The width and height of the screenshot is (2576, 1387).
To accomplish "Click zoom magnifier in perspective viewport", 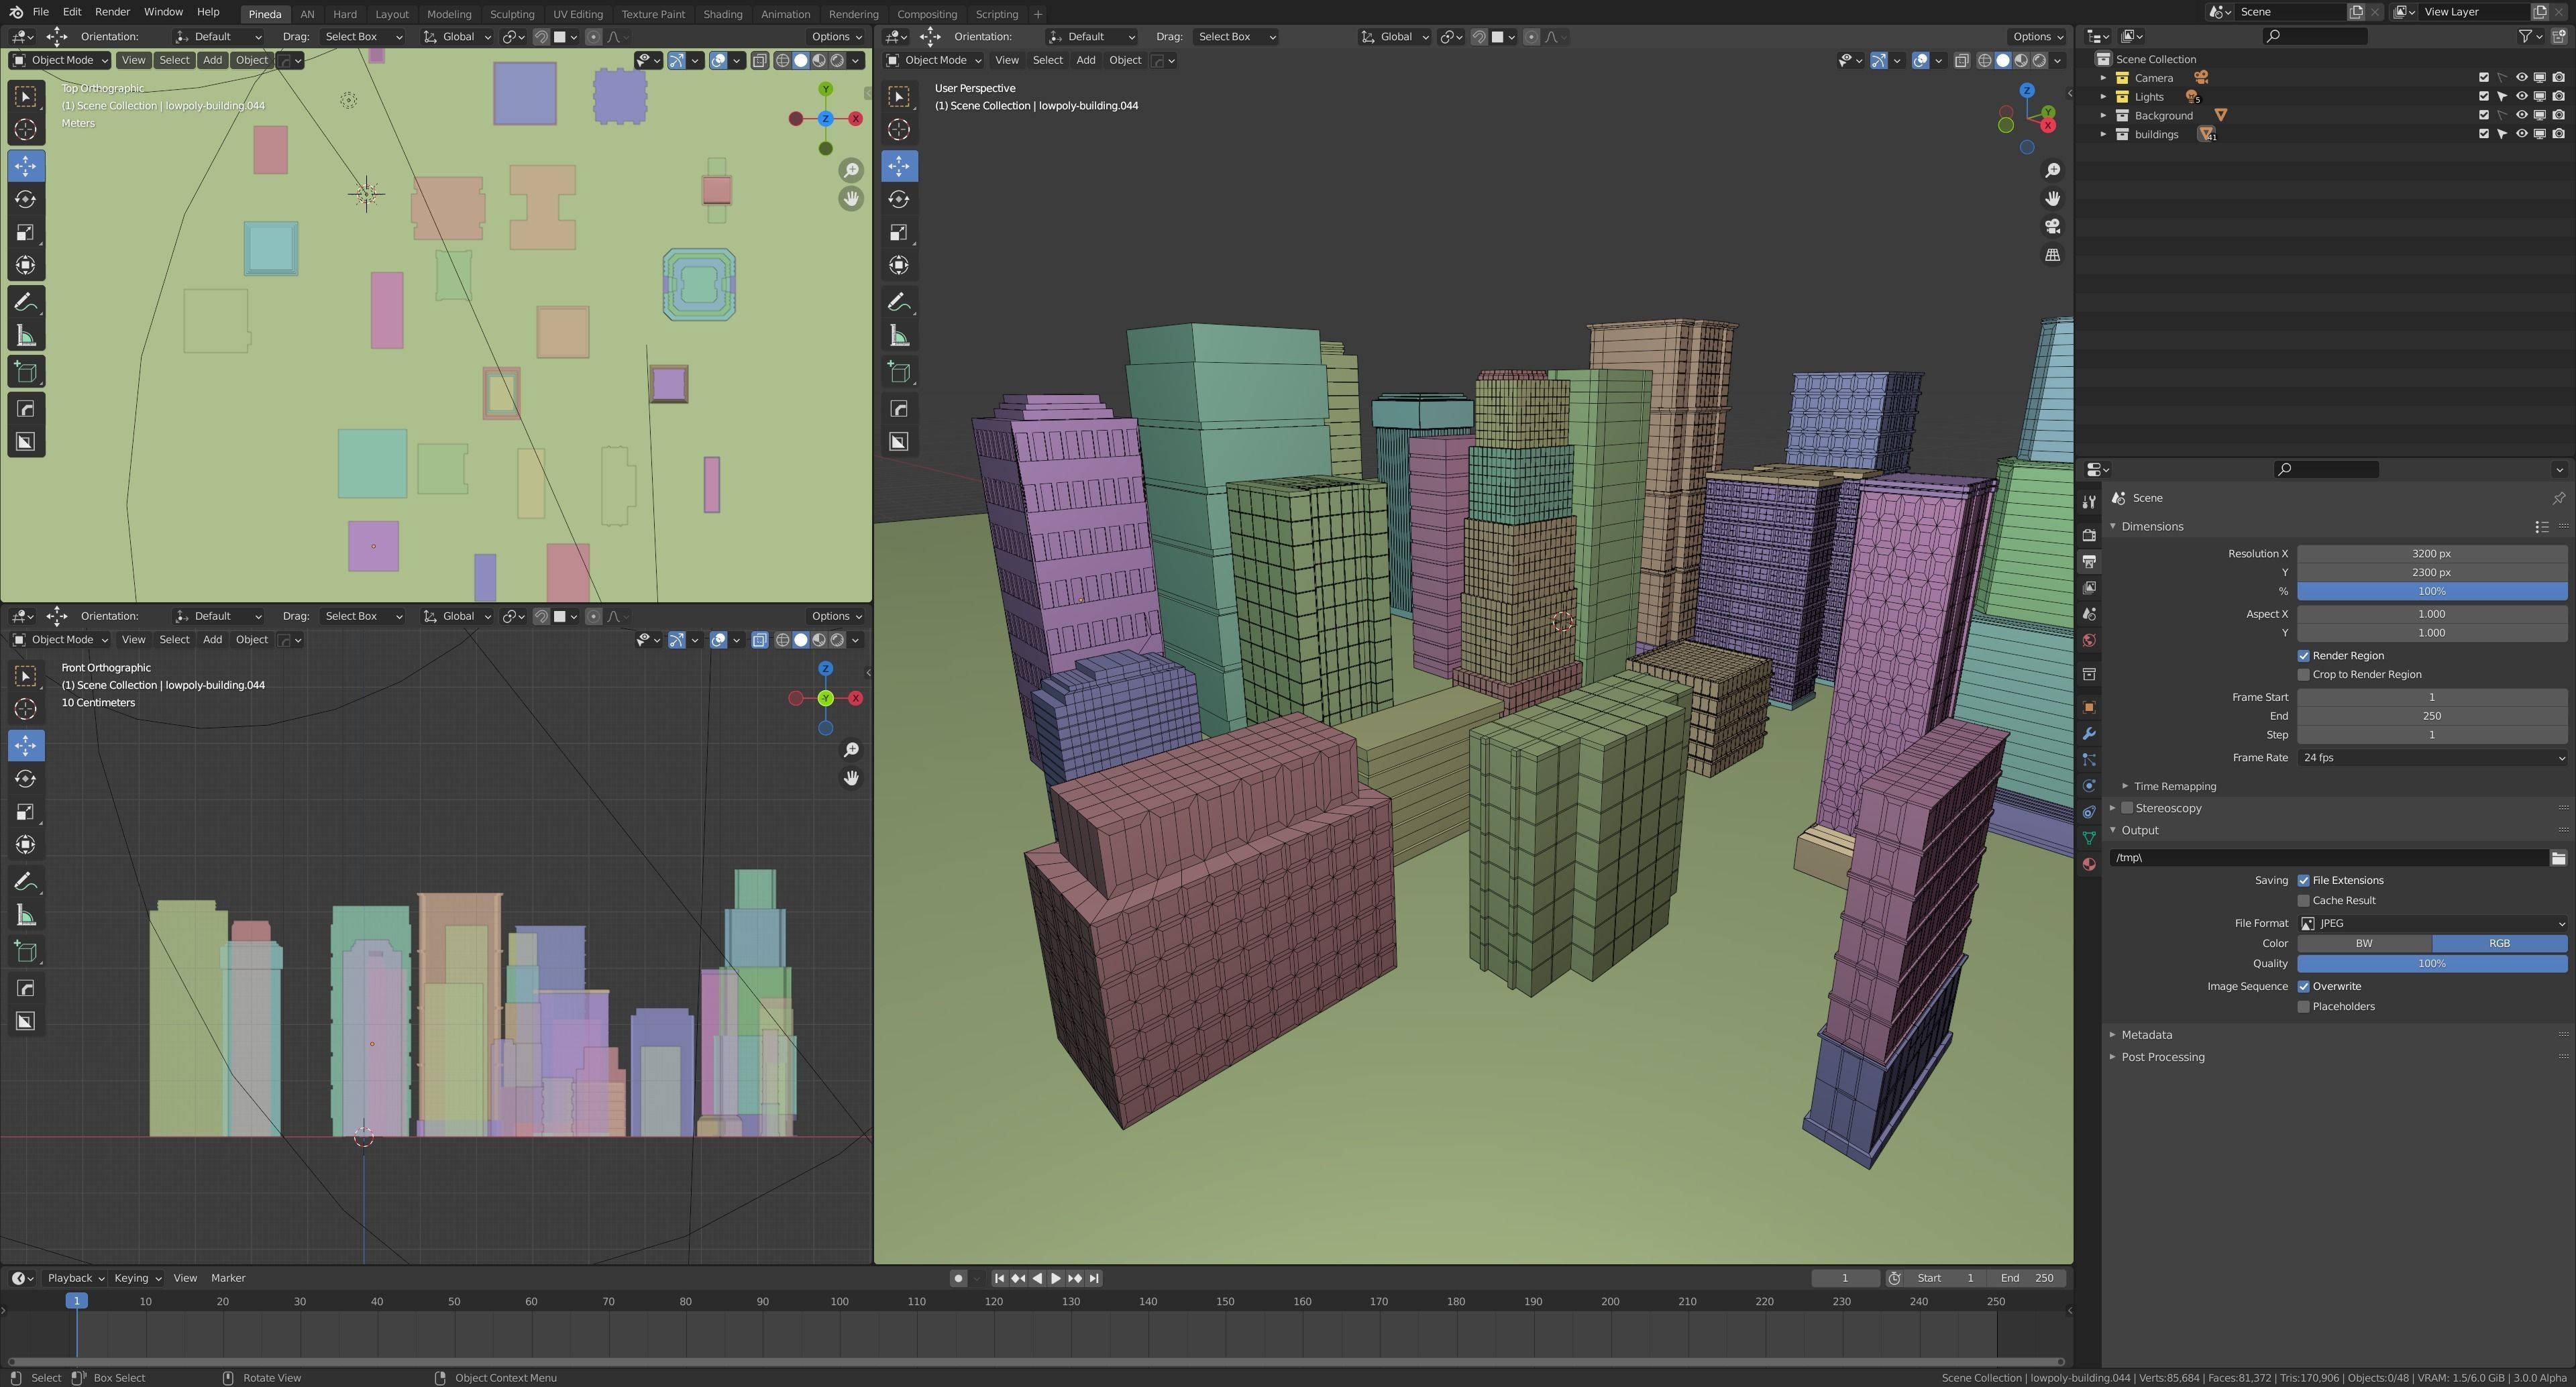I will [2052, 170].
